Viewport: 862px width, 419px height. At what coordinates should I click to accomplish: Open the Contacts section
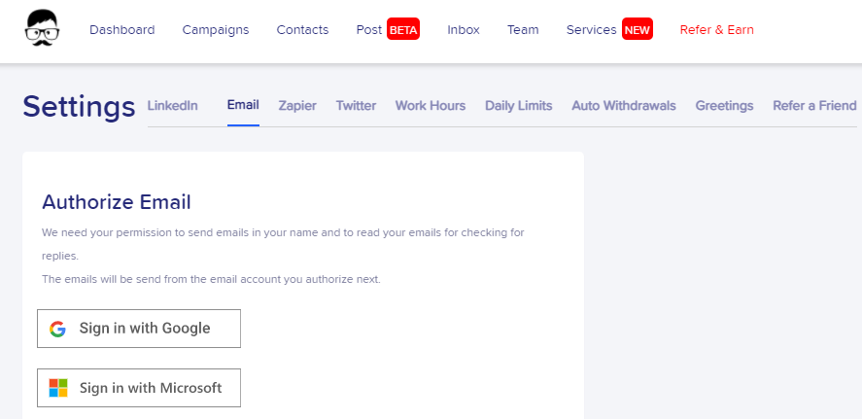click(302, 30)
